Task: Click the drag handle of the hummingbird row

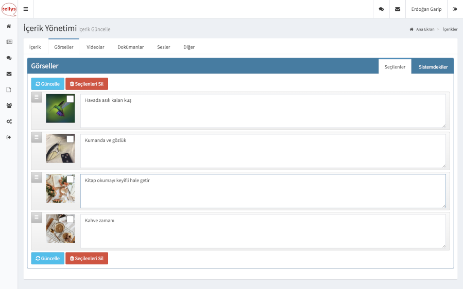Action: (x=37, y=97)
